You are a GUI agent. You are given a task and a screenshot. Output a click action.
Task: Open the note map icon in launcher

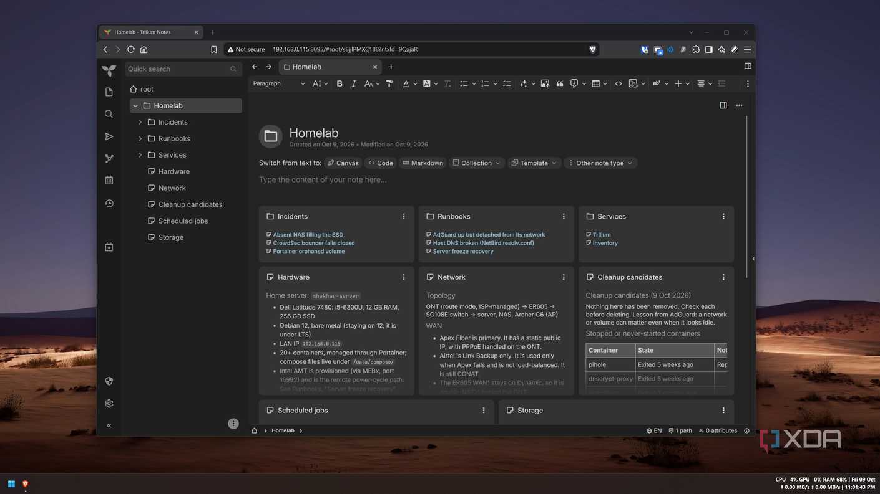point(109,159)
